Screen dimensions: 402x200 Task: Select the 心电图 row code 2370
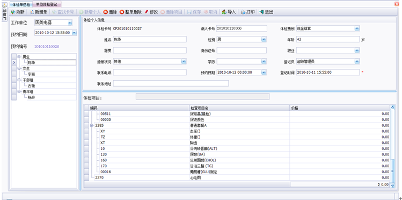click(x=237, y=178)
